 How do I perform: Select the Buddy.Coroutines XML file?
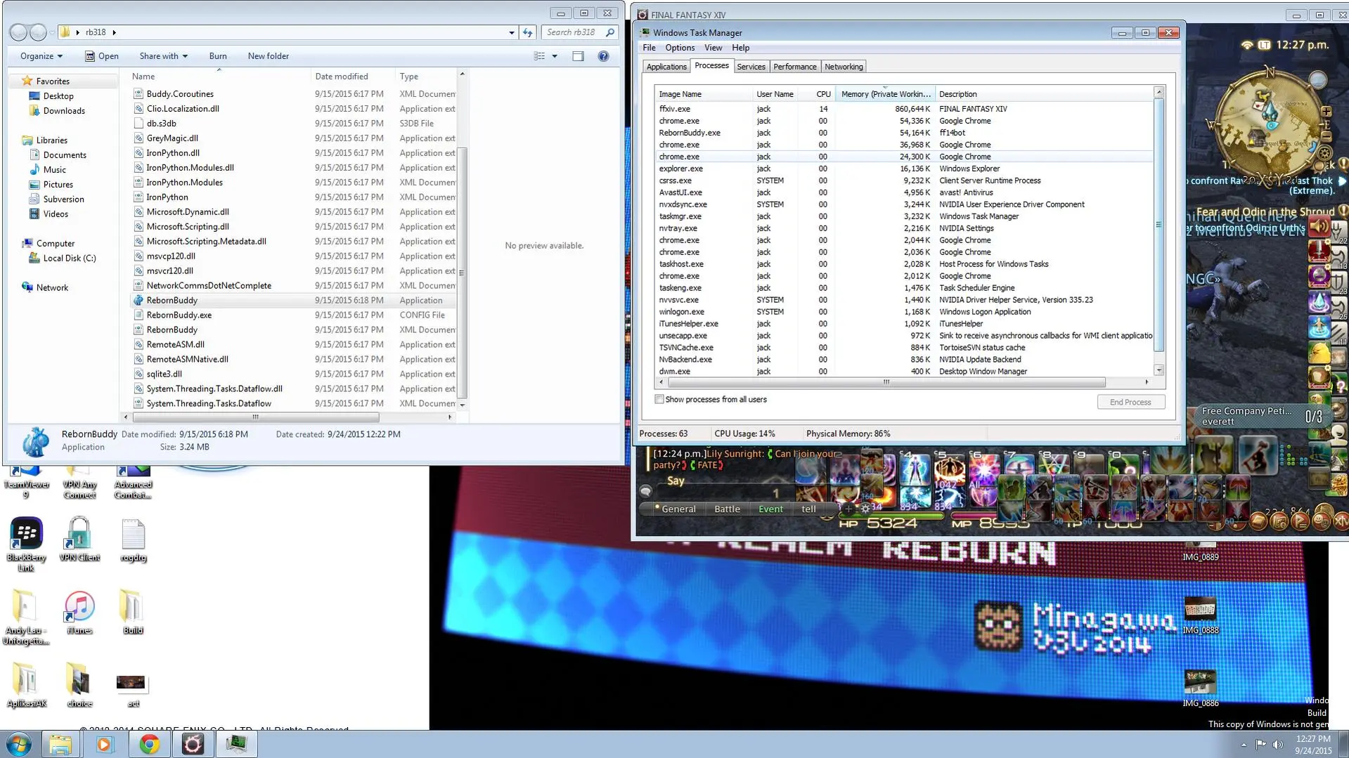(180, 93)
